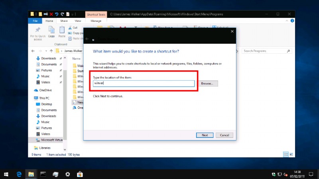Image resolution: width=319 pixels, height=179 pixels.
Task: Go up one folder level arrow
Action: (x=51, y=51)
